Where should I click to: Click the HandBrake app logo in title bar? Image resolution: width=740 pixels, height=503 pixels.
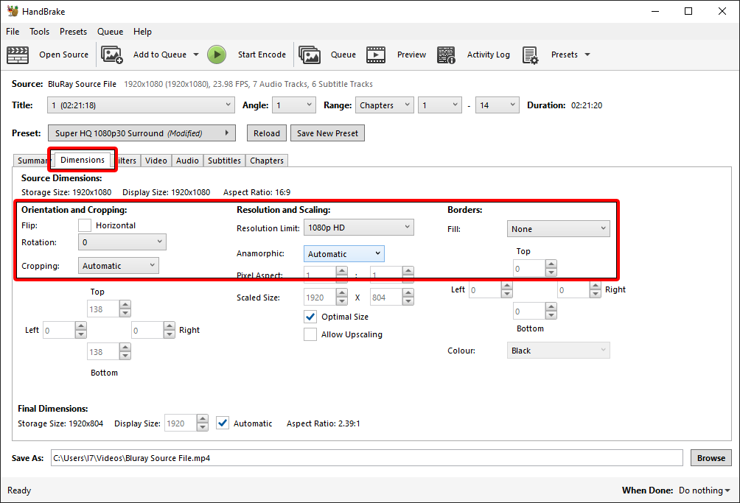[13, 11]
